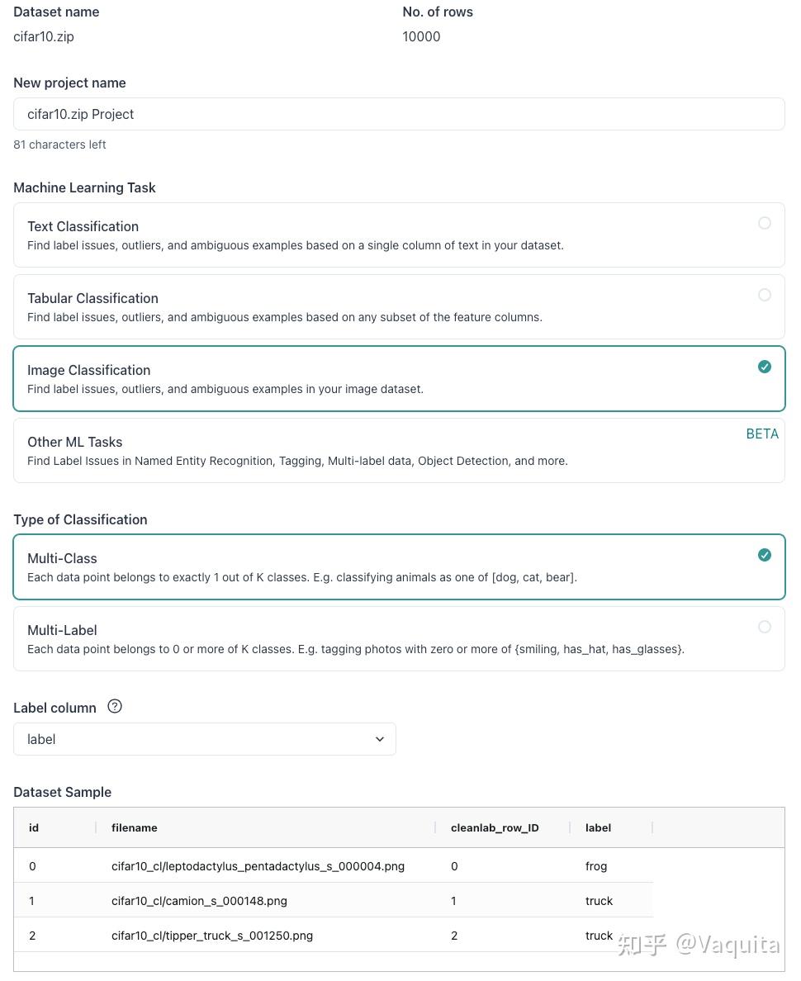This screenshot has height=981, width=801.
Task: Click the Label column help question icon
Action: coord(115,706)
